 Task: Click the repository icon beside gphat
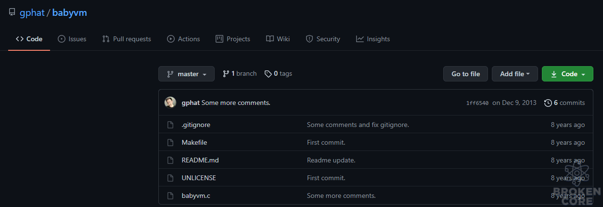(12, 13)
